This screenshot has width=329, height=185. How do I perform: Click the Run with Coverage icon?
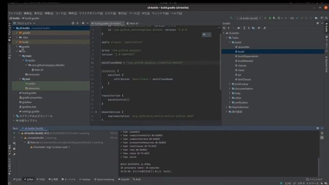[x=274, y=18]
